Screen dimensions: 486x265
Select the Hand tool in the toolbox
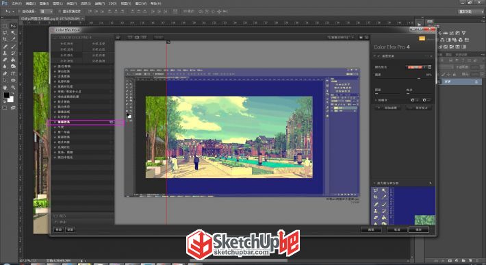5,88
